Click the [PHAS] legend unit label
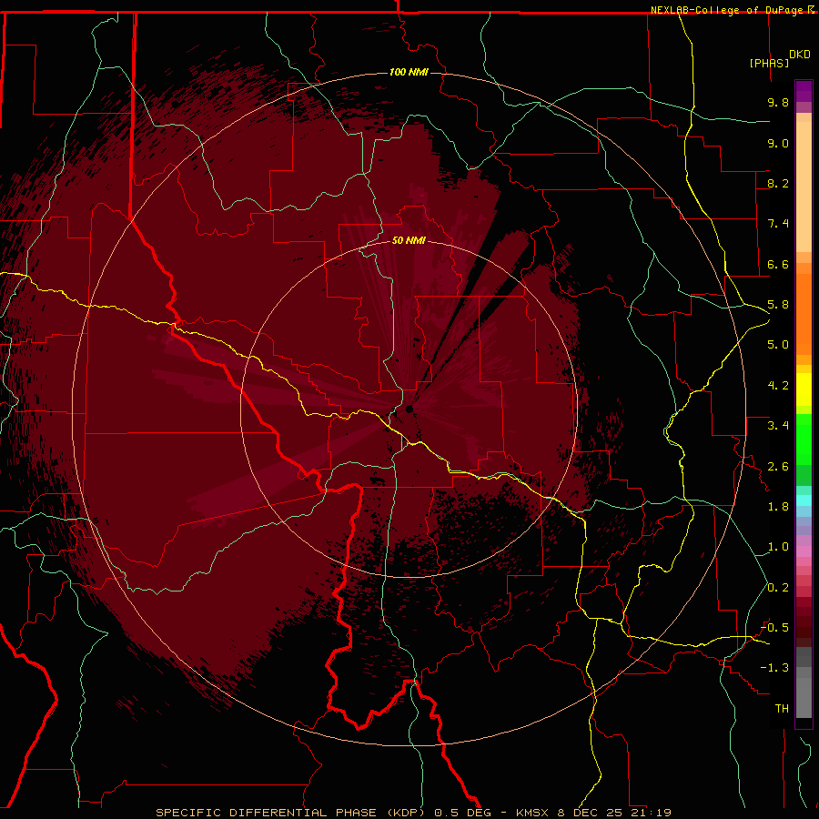The height and width of the screenshot is (819, 819). coord(769,63)
